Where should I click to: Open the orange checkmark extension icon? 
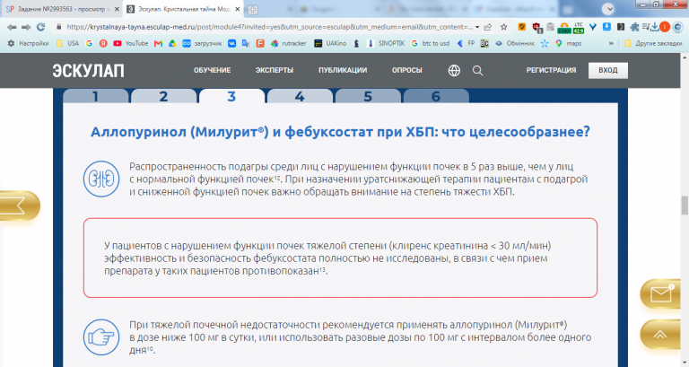click(521, 27)
